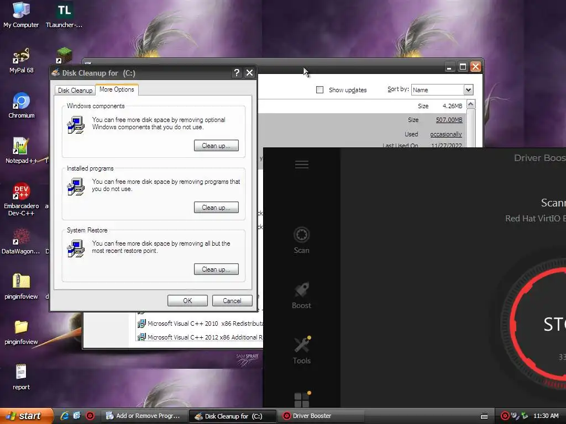566x424 pixels.
Task: Open My Computer desktop icon
Action: [x=21, y=14]
